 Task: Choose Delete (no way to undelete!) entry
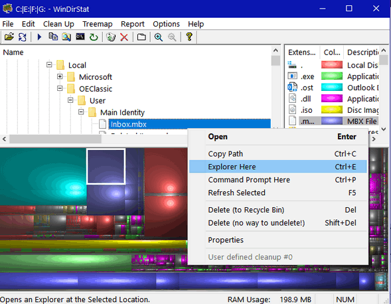click(x=277, y=223)
